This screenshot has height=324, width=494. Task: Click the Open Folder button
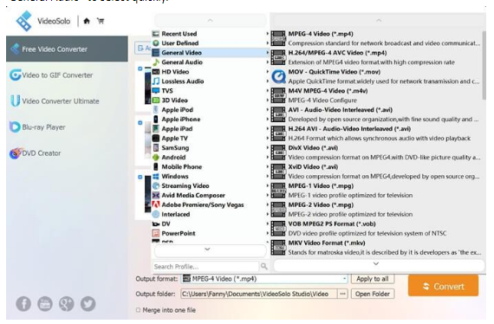pos(373,294)
